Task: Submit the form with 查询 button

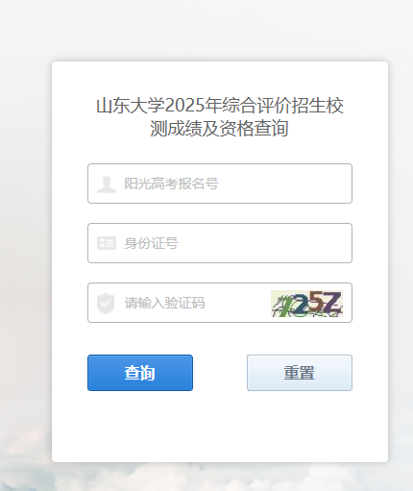Action: point(140,373)
